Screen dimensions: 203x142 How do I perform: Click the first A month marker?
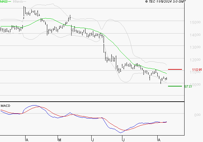(x=27, y=140)
